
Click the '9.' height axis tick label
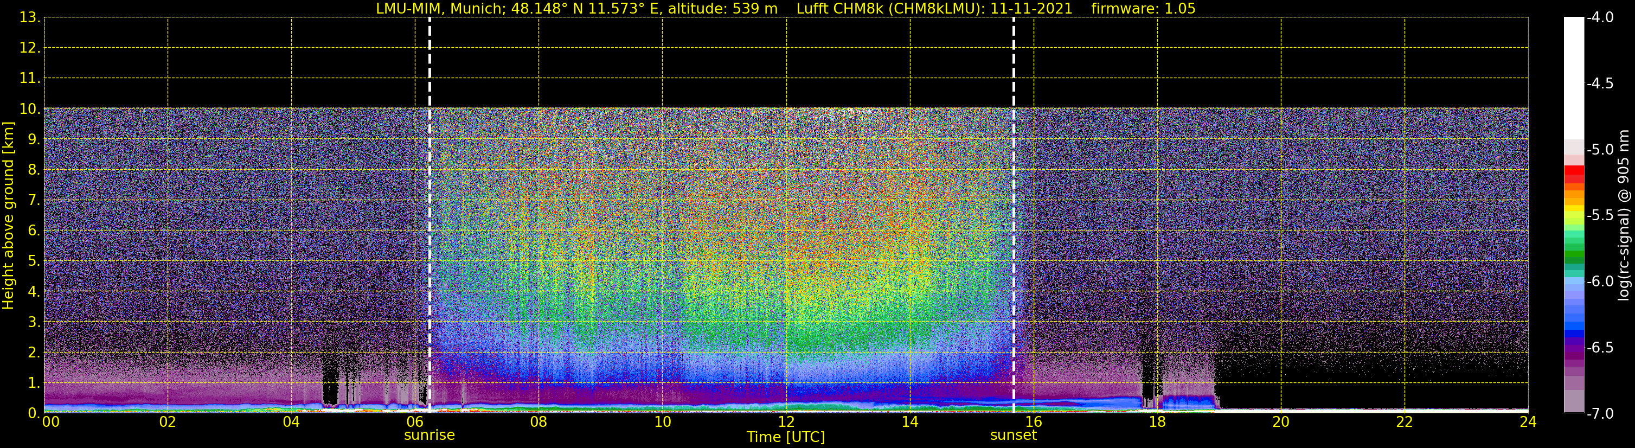coord(34,139)
